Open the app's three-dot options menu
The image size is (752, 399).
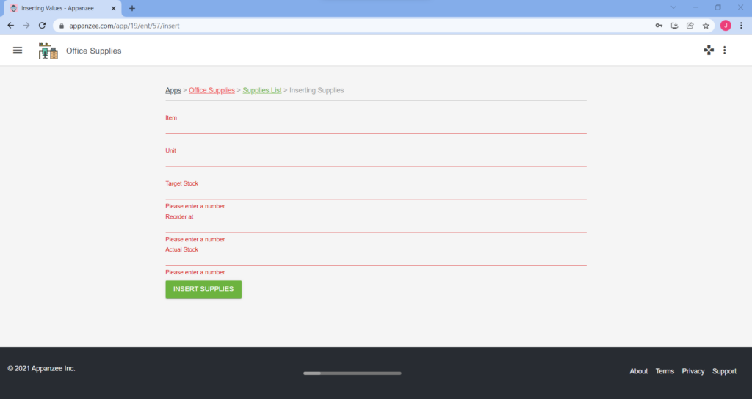point(724,51)
